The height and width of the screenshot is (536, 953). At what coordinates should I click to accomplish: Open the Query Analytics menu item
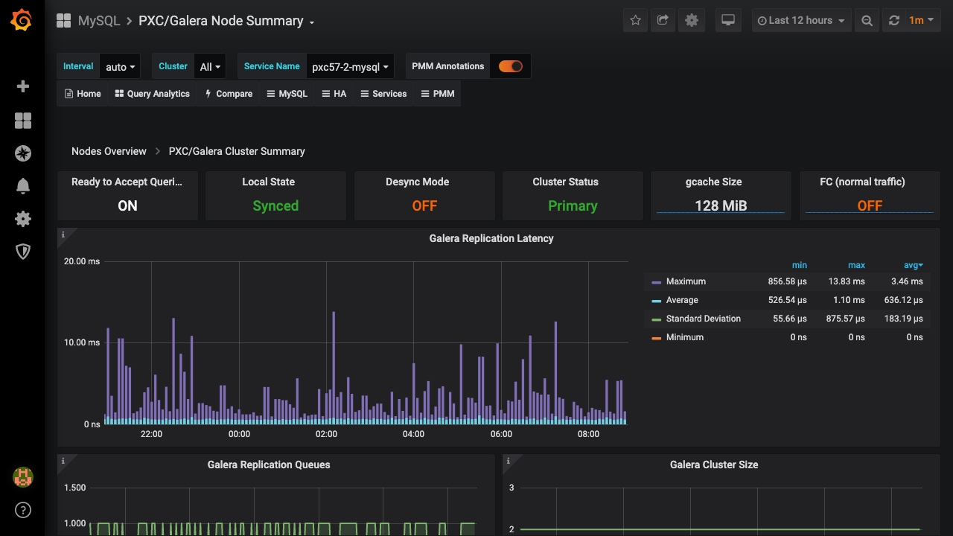pos(153,94)
